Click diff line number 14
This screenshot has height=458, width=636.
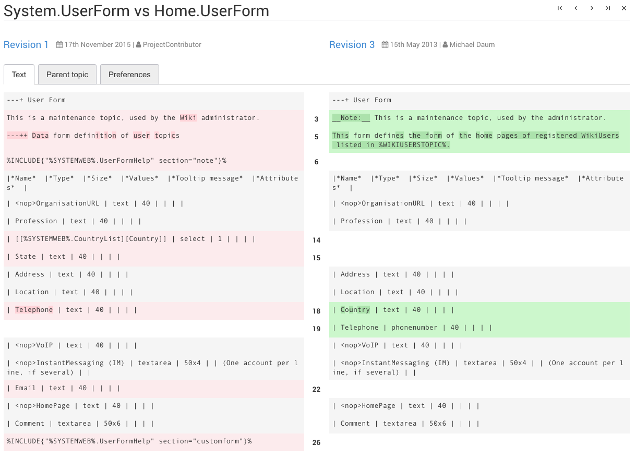click(x=316, y=240)
